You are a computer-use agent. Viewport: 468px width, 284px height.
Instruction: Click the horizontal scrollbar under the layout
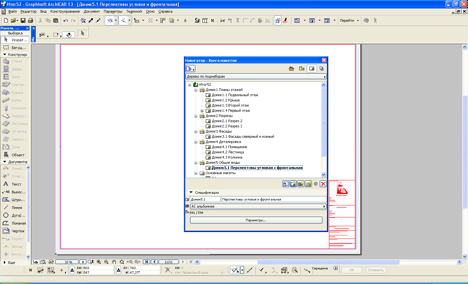coord(328,262)
